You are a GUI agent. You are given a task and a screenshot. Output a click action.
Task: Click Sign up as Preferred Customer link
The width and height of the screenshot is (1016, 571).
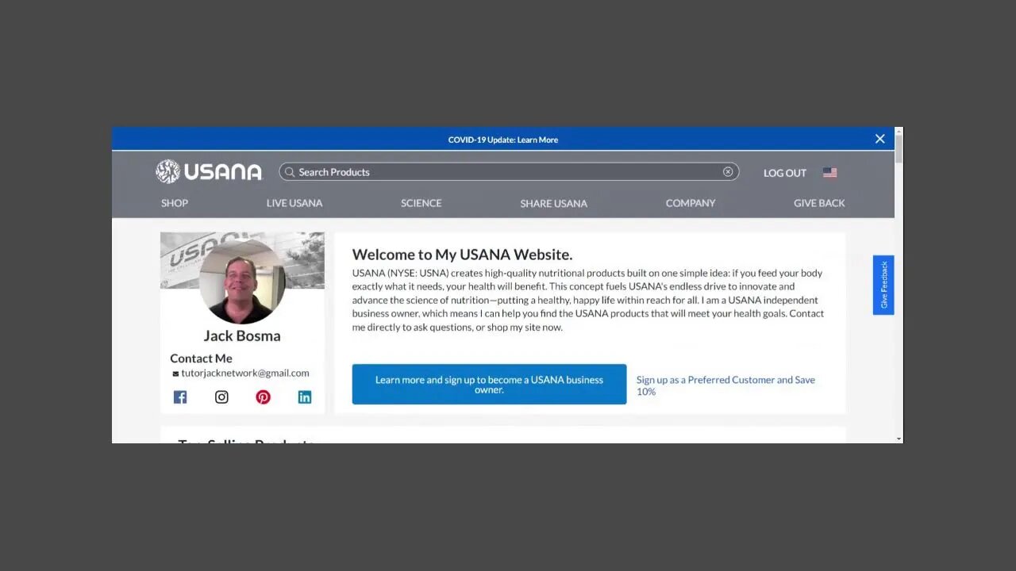coord(725,385)
